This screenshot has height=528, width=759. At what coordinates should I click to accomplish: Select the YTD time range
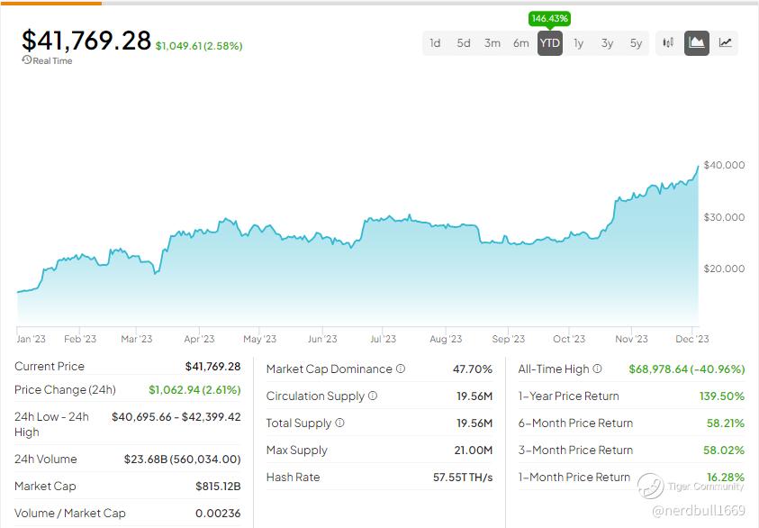pyautogui.click(x=550, y=43)
